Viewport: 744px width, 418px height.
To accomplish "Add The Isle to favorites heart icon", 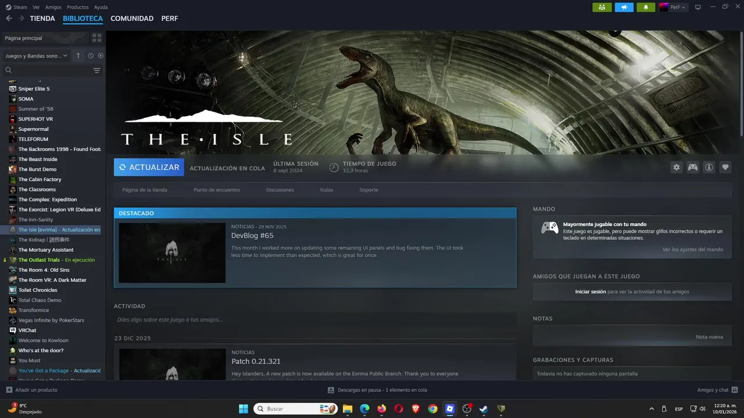I will pos(725,167).
